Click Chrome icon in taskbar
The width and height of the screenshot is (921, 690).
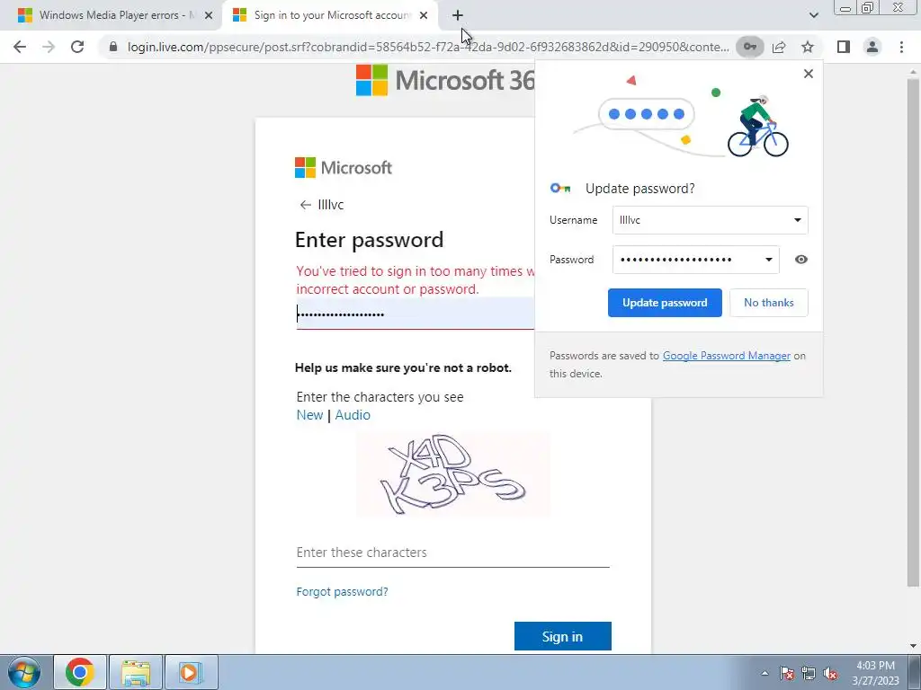click(x=80, y=672)
